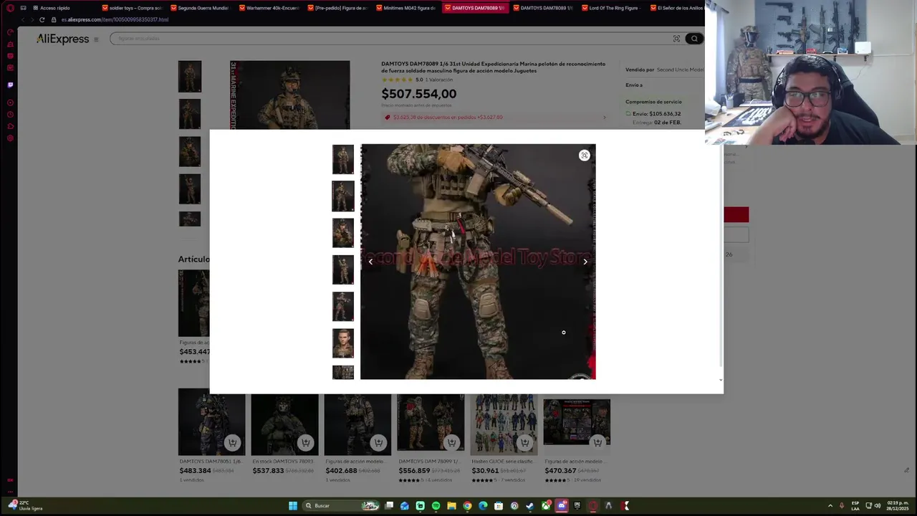Viewport: 917px width, 516px height.
Task: Switch to the 'Minitimes M042 figura' tab
Action: coord(407,8)
